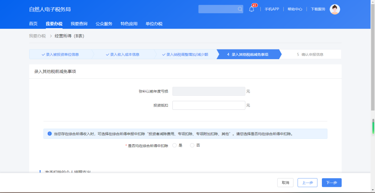Viewport: 375px width, 193px height.
Task: Click the search magnifier icon
Action: [x=240, y=9]
